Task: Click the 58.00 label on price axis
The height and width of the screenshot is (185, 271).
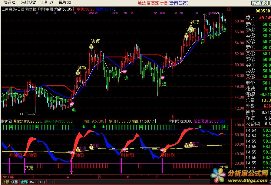Action: (x=239, y=21)
